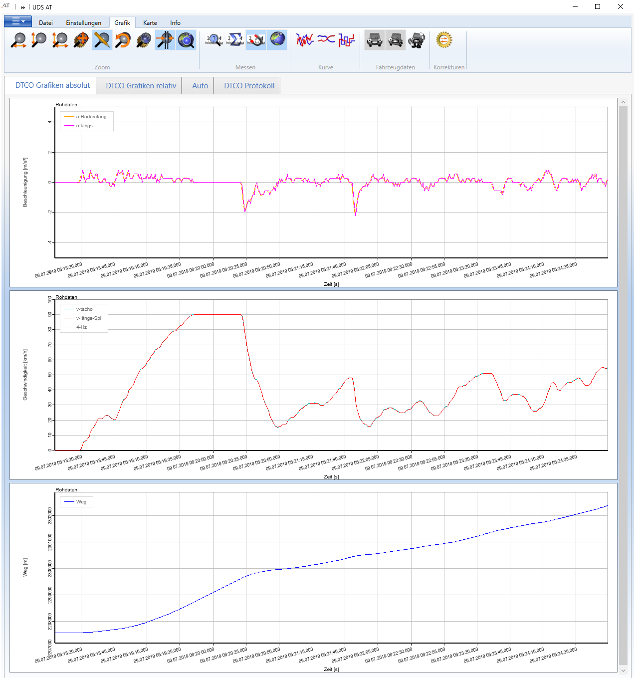Click the v-tacho legend entry

tap(84, 309)
